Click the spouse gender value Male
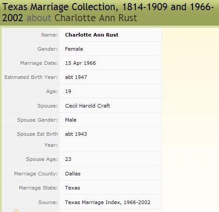The image size is (219, 212). (x=71, y=120)
